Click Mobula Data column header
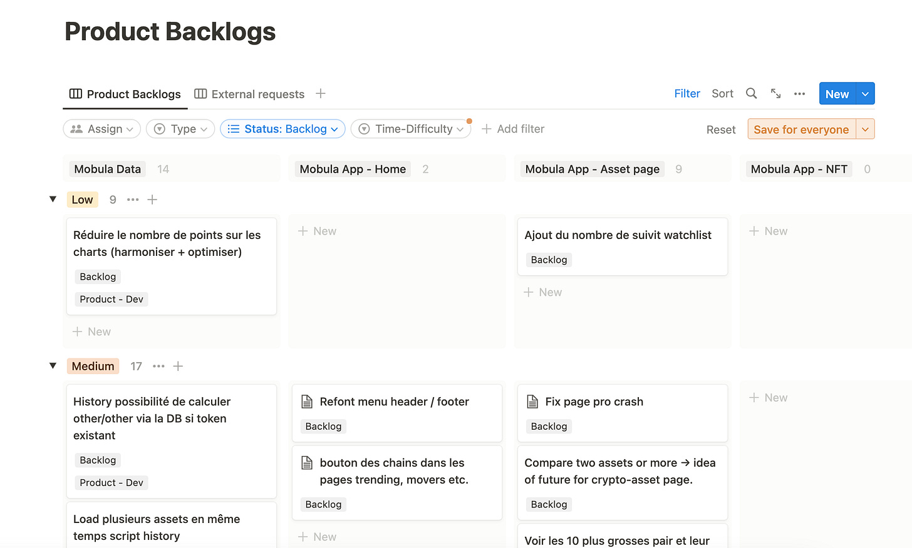 (x=108, y=169)
